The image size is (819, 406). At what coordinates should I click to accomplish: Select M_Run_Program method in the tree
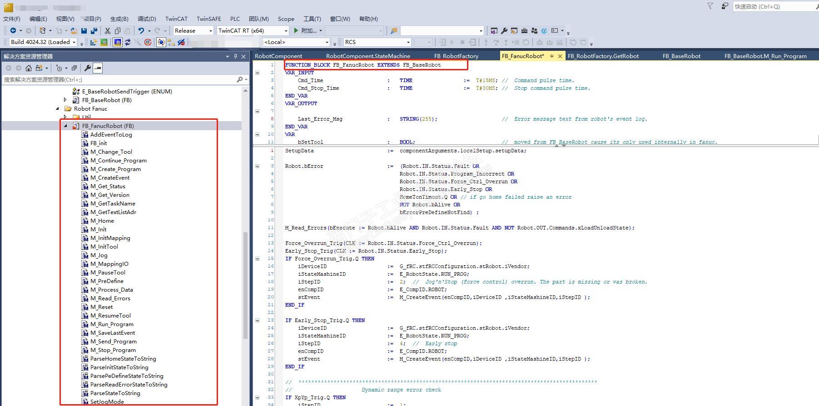pos(112,324)
